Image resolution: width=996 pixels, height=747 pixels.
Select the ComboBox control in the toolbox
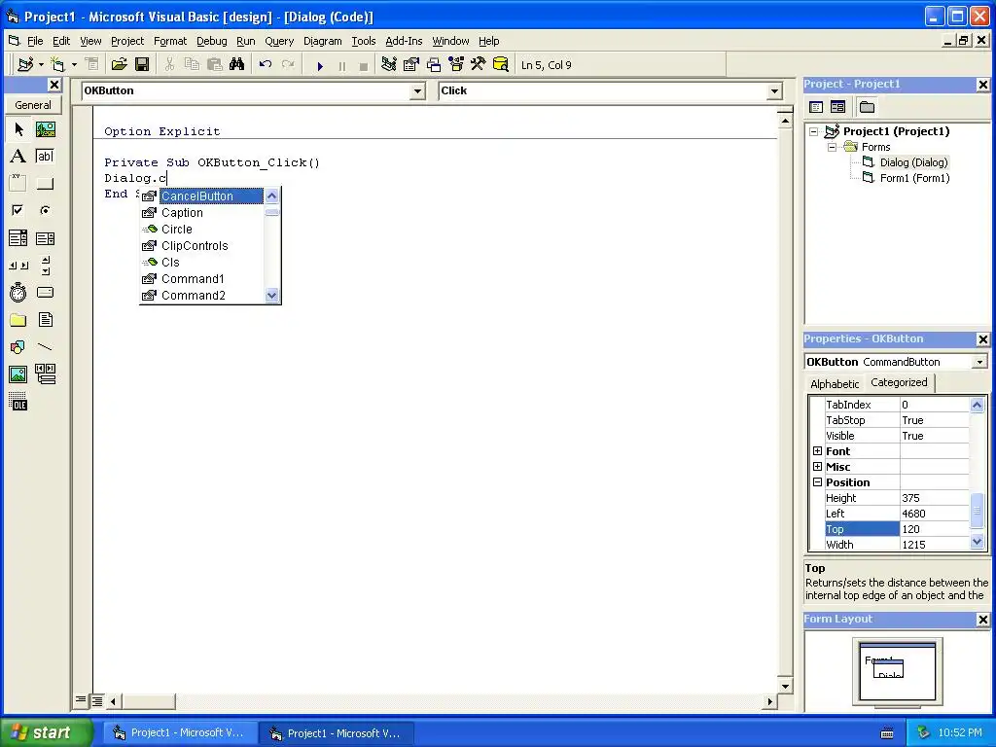pyautogui.click(x=18, y=238)
